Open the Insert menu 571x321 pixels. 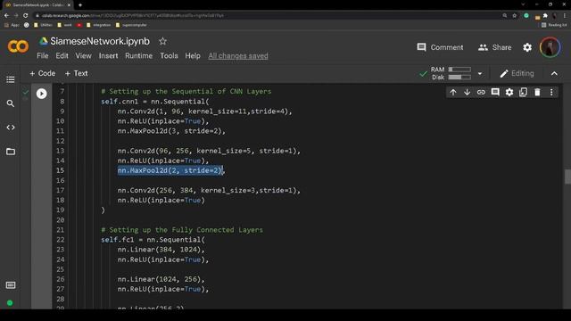109,55
